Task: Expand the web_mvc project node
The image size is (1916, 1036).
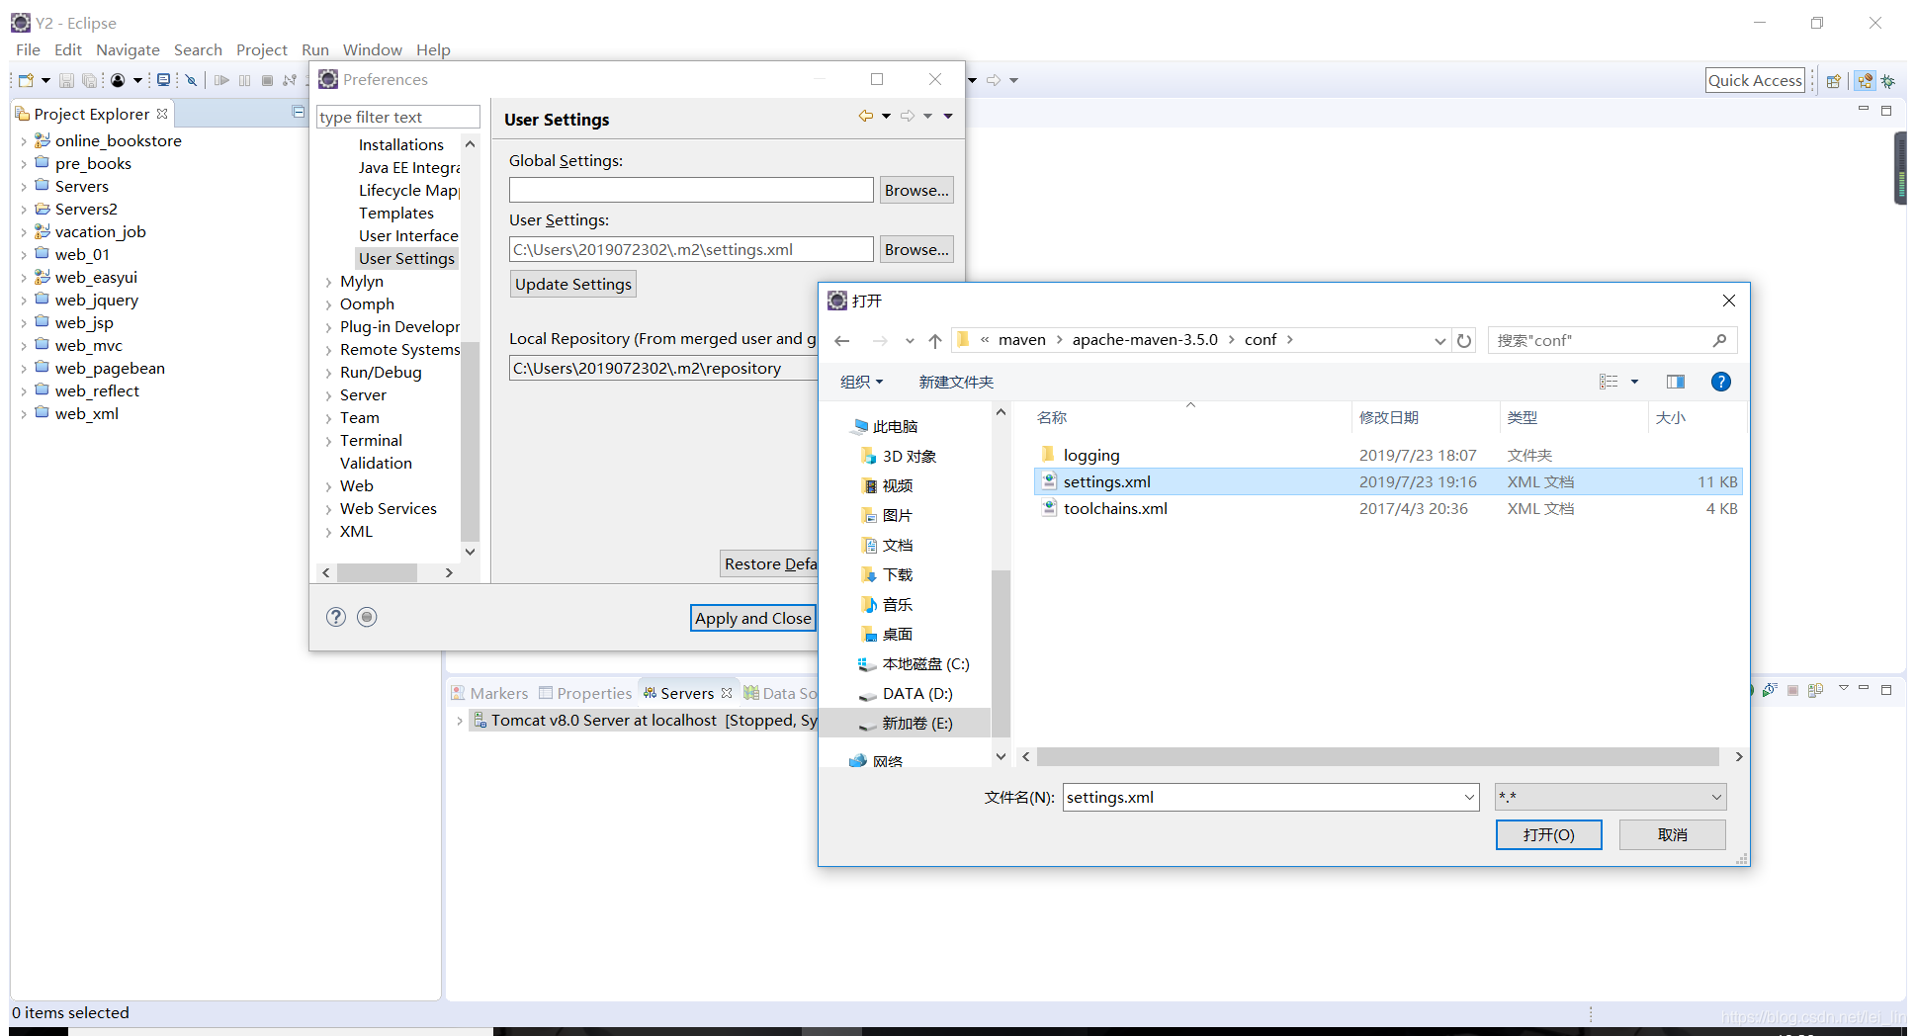Action: (x=24, y=346)
